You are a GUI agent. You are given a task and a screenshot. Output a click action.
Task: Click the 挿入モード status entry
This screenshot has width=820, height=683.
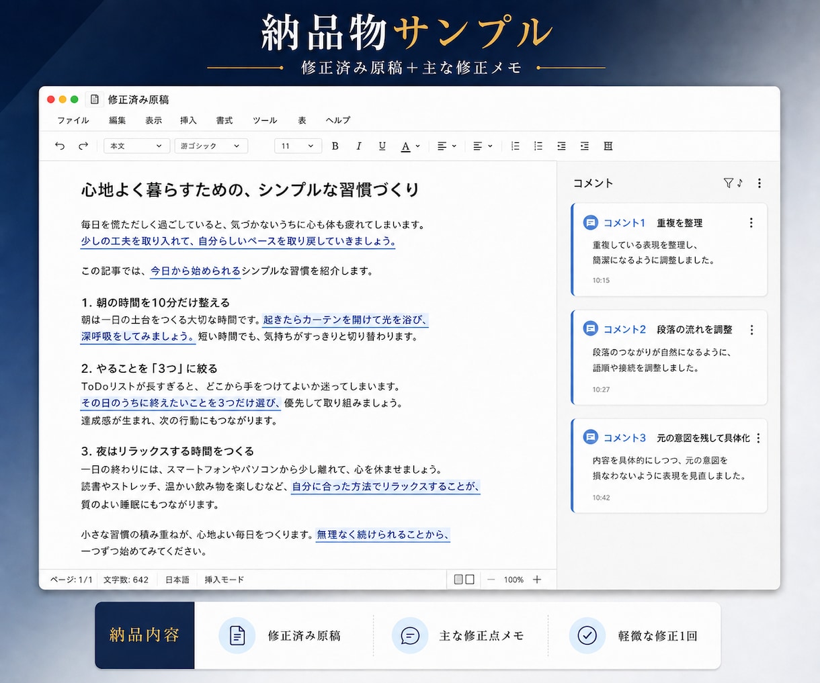point(224,580)
